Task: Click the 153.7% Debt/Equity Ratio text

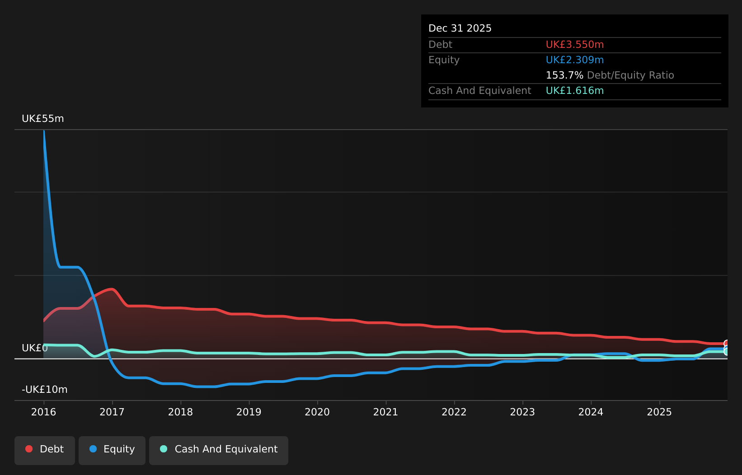Action: coord(610,75)
